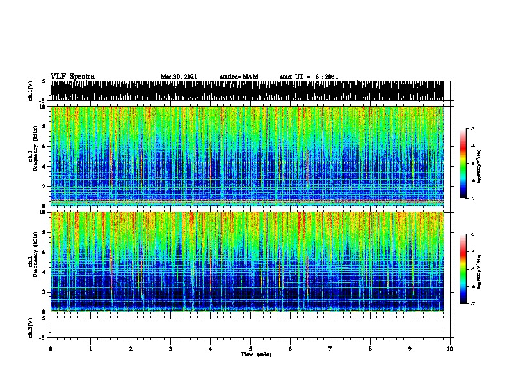Click time axis tick label "3"

click(170, 349)
